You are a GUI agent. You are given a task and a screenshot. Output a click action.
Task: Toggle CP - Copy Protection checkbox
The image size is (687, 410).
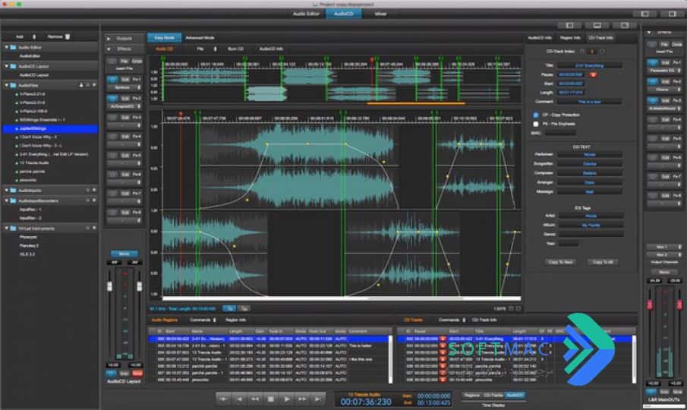click(x=535, y=115)
